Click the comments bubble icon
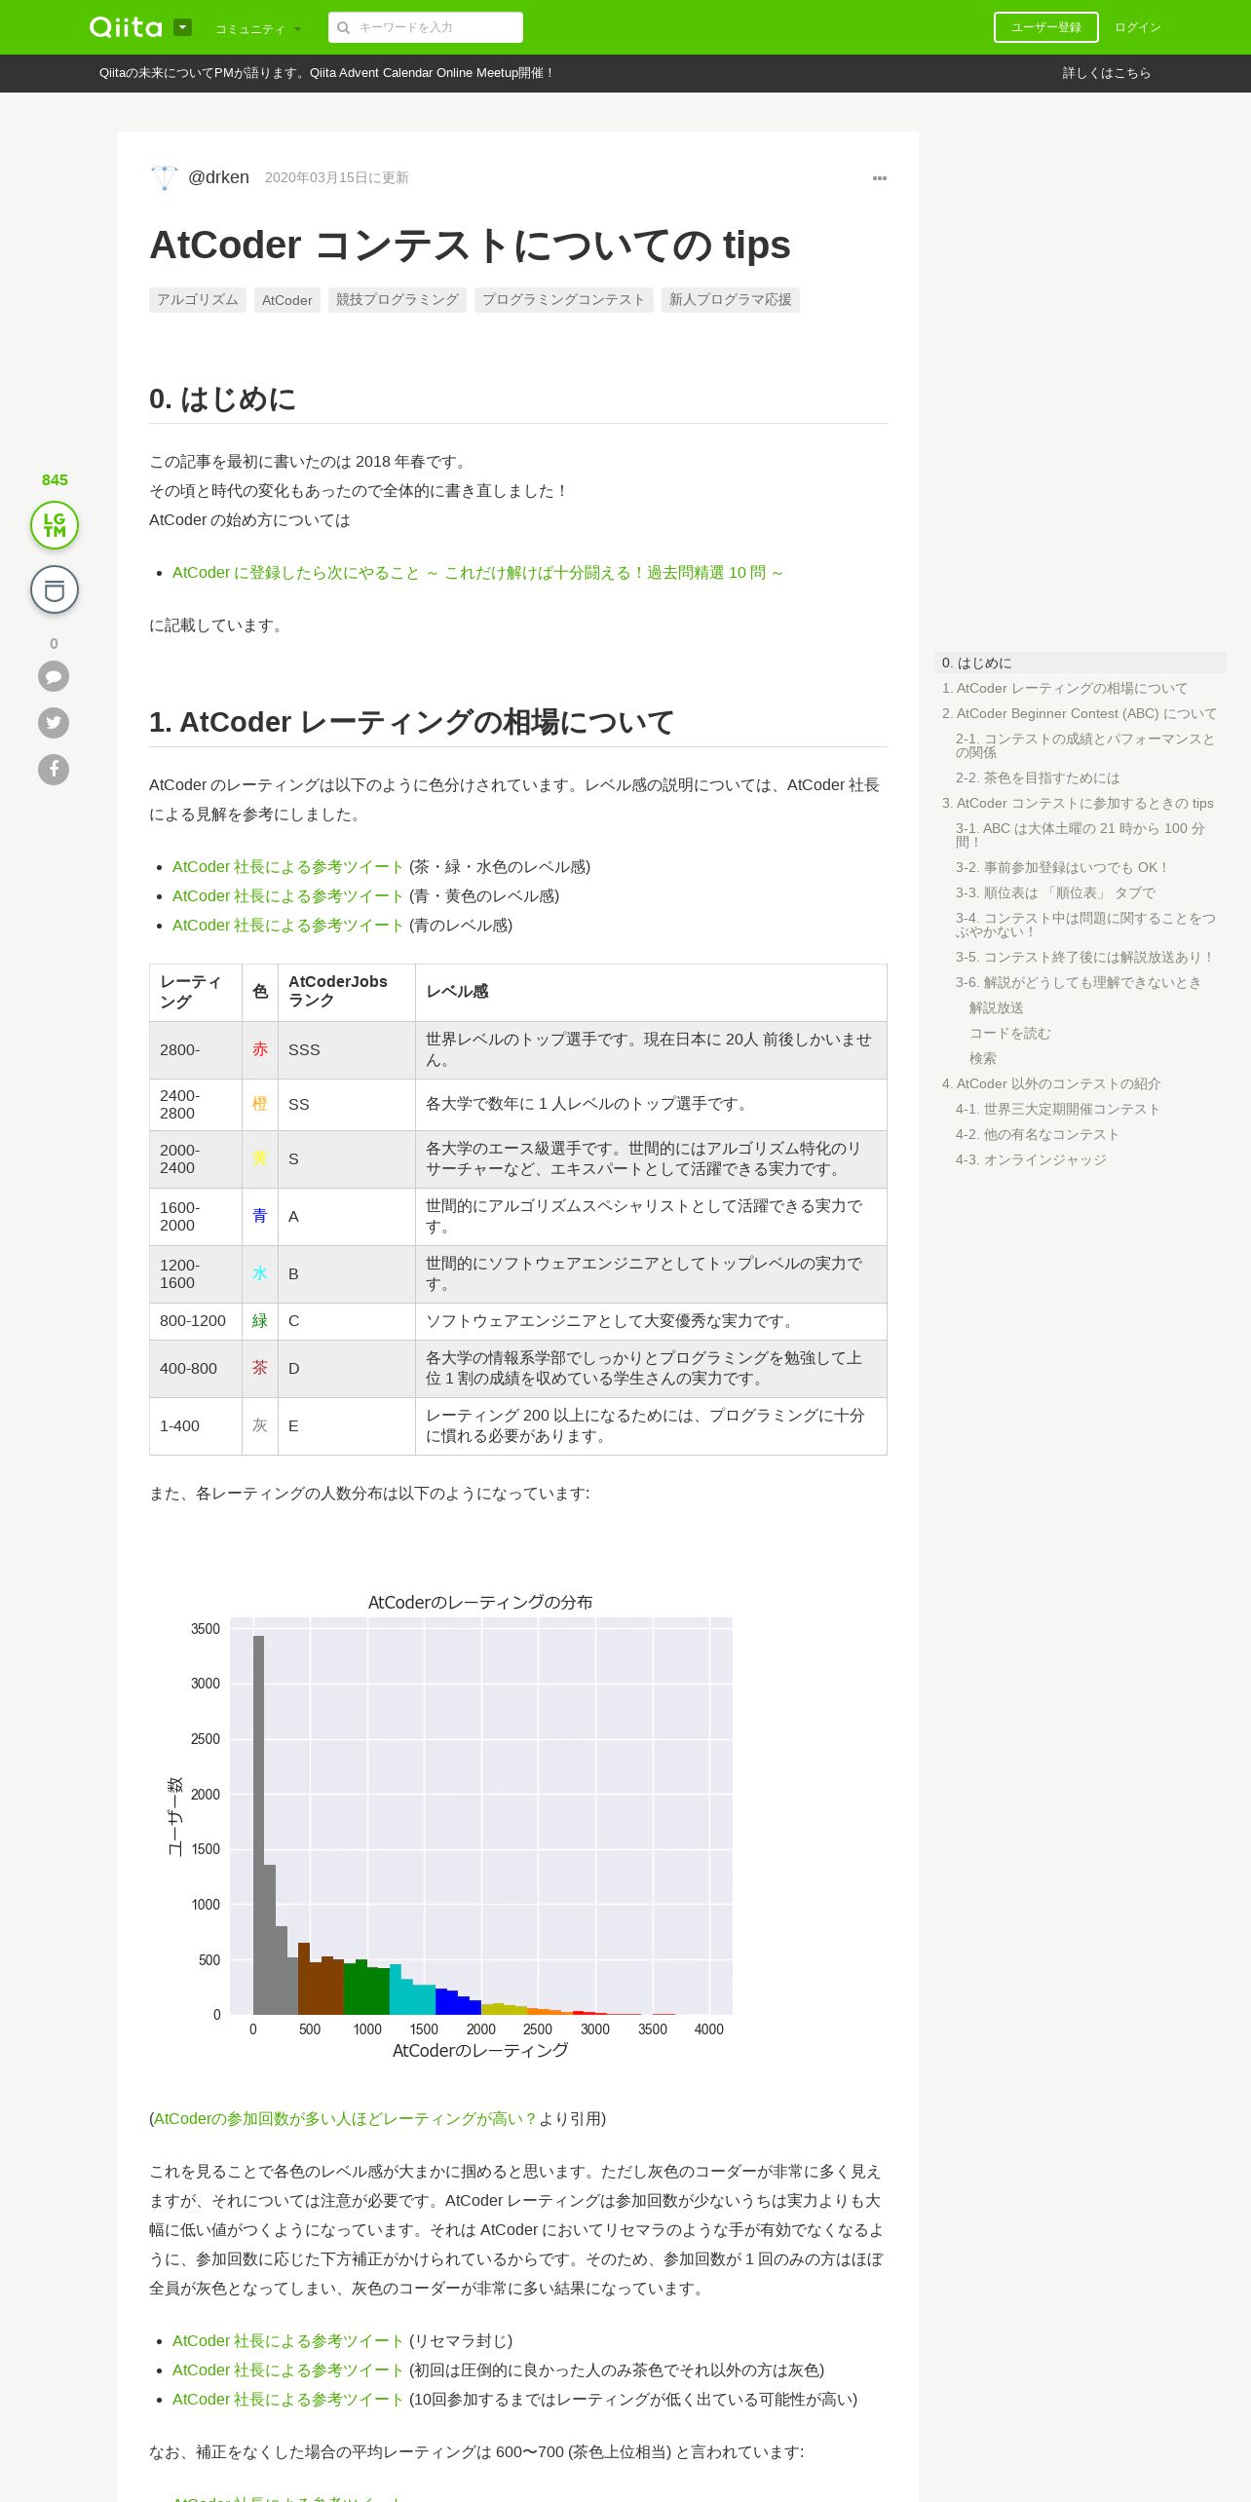The height and width of the screenshot is (2502, 1251). pyautogui.click(x=54, y=676)
